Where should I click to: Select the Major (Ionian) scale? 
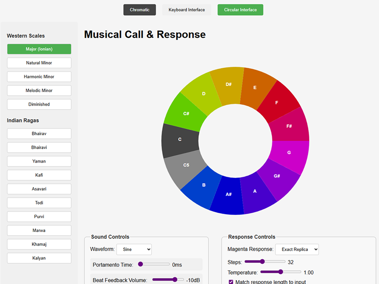[x=39, y=49]
